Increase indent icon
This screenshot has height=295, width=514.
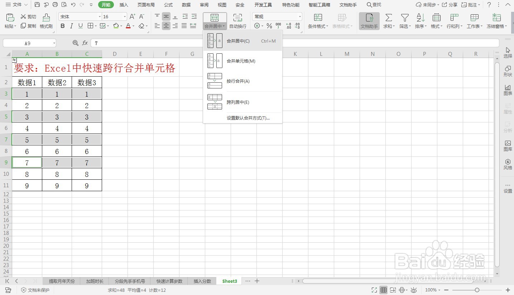click(x=194, y=16)
